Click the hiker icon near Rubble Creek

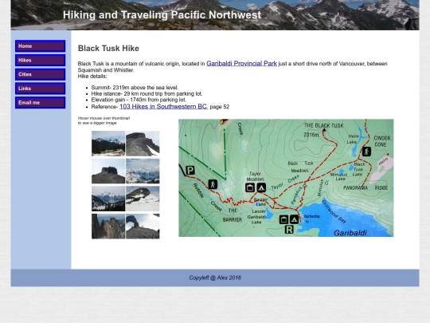coord(213,184)
